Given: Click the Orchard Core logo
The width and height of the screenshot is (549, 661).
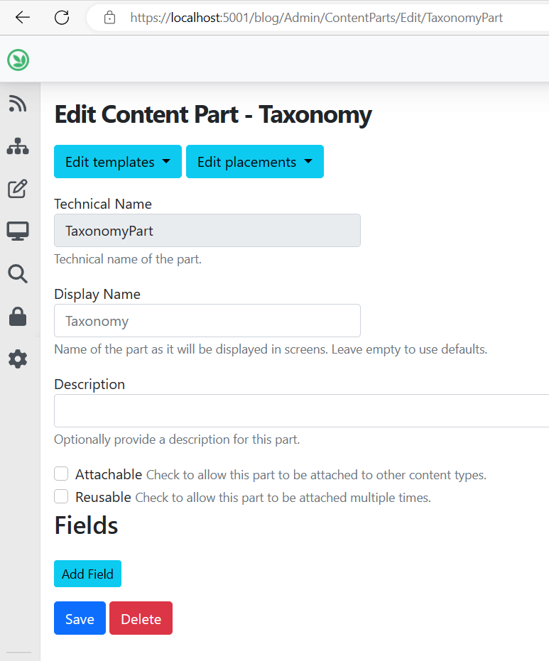Looking at the screenshot, I should pyautogui.click(x=18, y=60).
